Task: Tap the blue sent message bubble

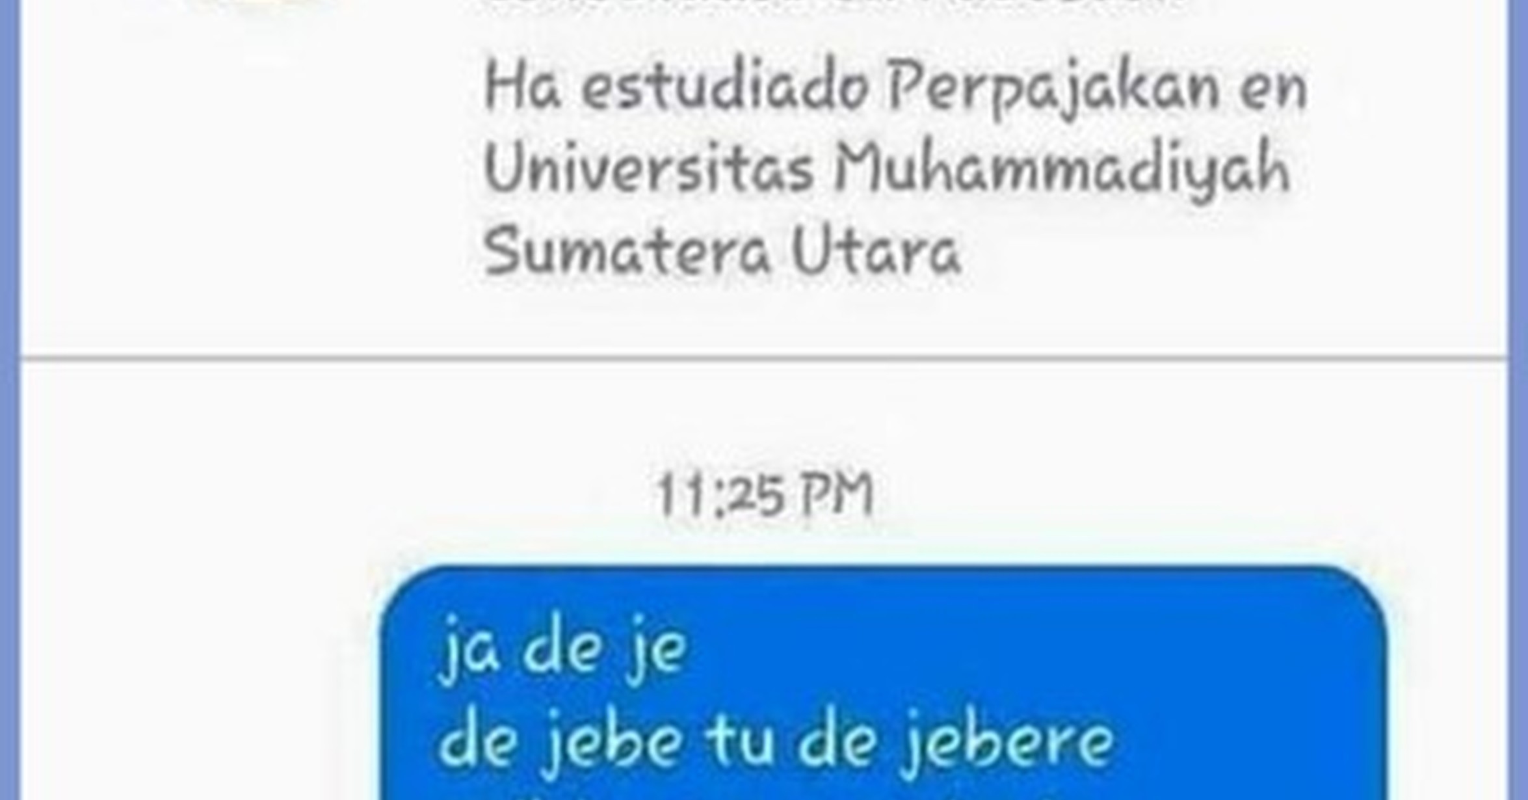Action: coord(884,683)
